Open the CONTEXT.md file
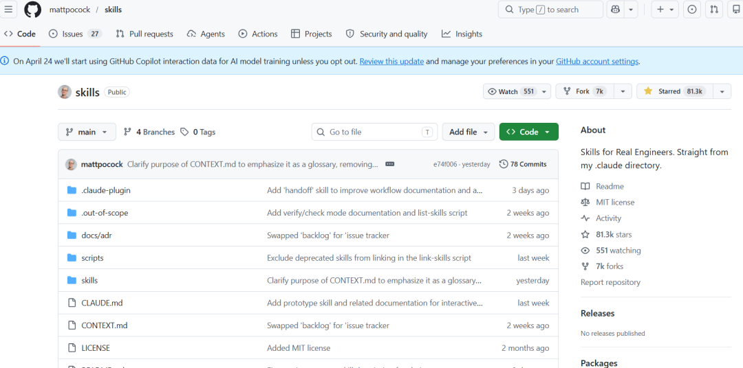The image size is (743, 368). coord(105,325)
